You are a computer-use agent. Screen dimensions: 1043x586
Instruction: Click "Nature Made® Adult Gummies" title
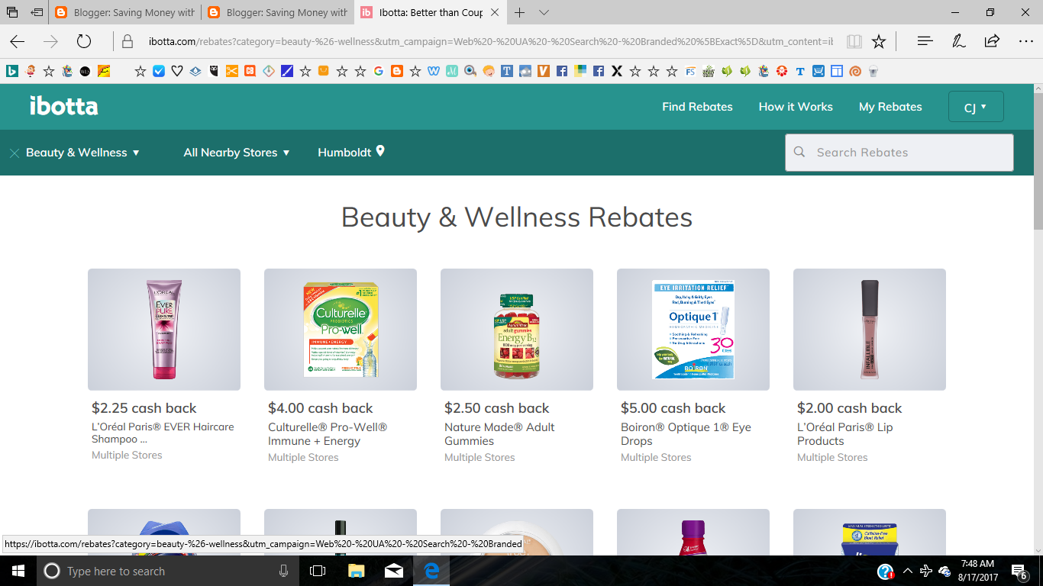pyautogui.click(x=499, y=434)
